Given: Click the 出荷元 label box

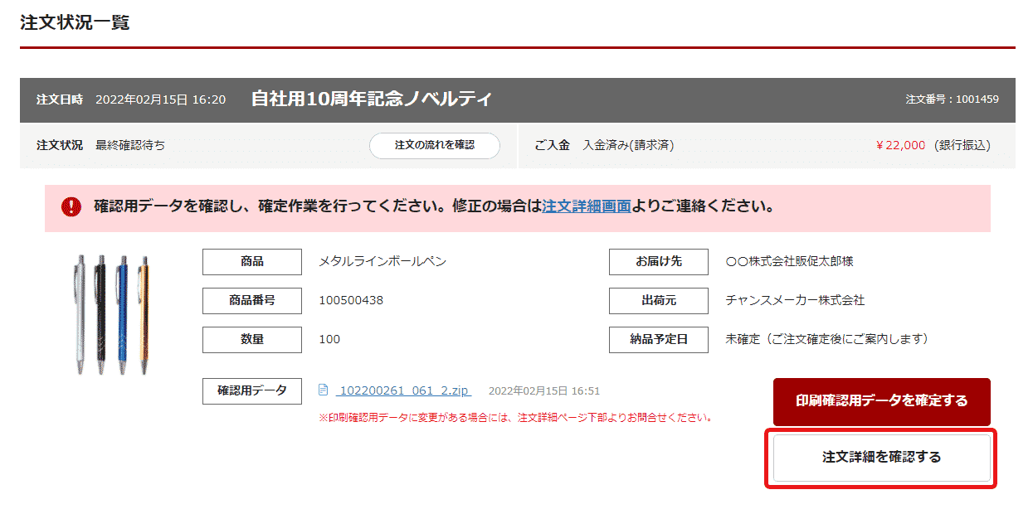Looking at the screenshot, I should click(x=658, y=301).
